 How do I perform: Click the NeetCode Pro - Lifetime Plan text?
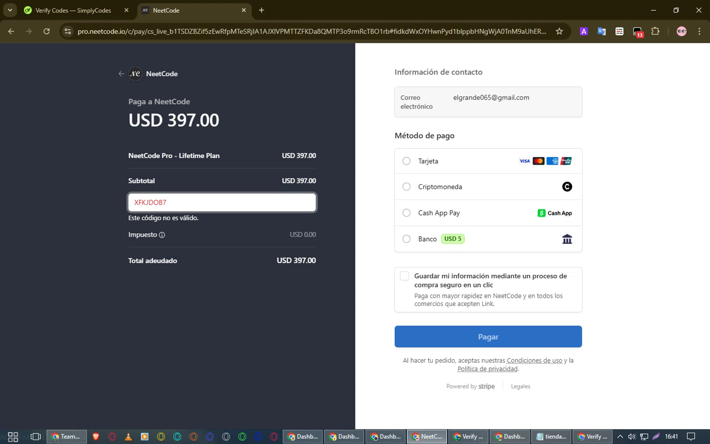pyautogui.click(x=174, y=156)
